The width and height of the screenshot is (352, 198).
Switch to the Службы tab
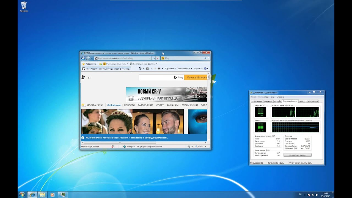[x=277, y=101]
